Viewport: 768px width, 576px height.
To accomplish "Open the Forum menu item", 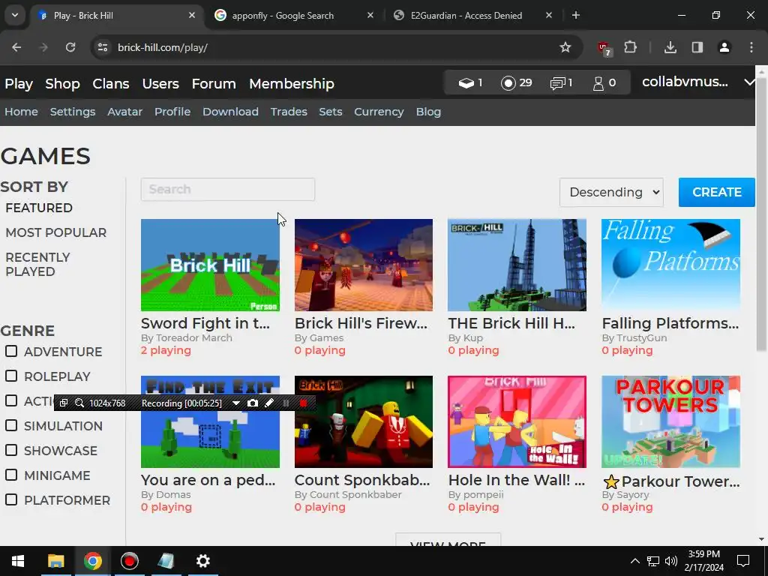I will coord(214,84).
